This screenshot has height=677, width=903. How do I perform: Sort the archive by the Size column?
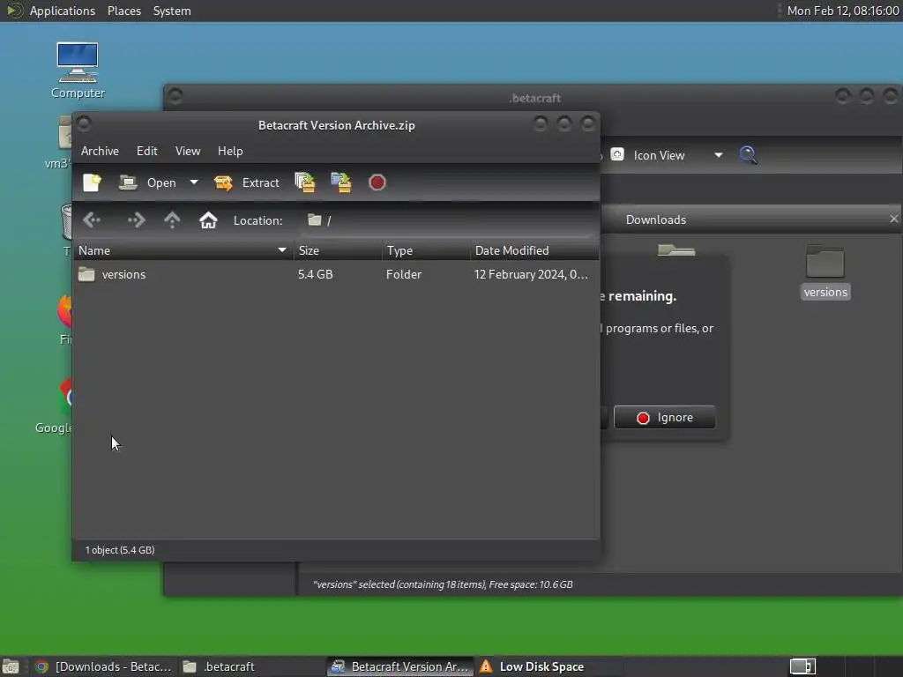pos(338,250)
